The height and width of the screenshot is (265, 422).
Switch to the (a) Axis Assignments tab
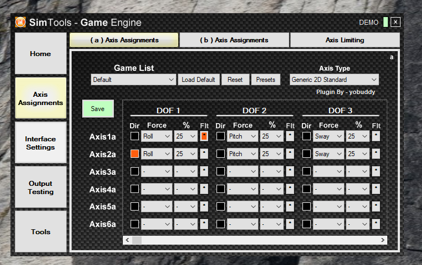click(124, 40)
